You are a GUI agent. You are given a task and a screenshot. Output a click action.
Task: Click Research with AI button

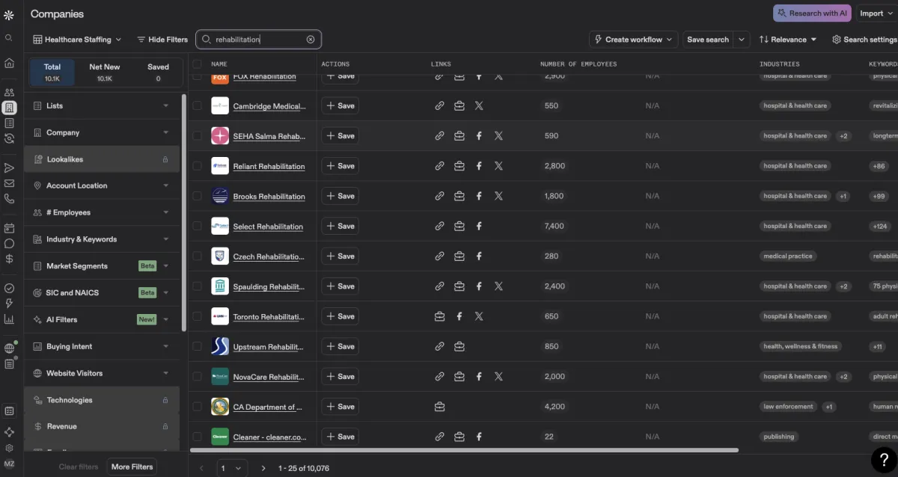coord(813,13)
